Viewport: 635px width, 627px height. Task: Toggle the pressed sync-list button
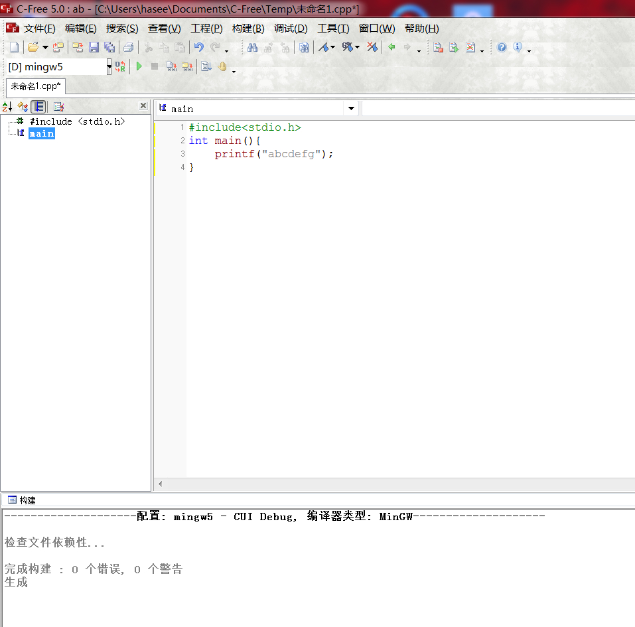point(38,107)
